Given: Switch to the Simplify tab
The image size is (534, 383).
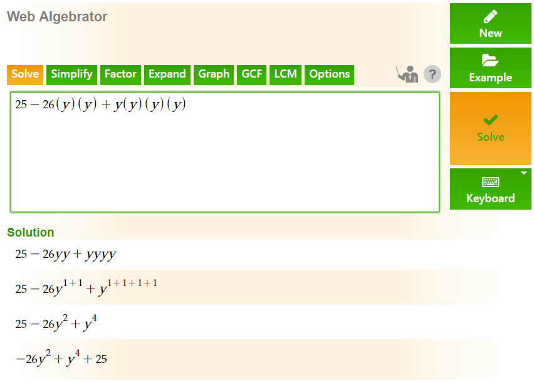Looking at the screenshot, I should click(71, 74).
